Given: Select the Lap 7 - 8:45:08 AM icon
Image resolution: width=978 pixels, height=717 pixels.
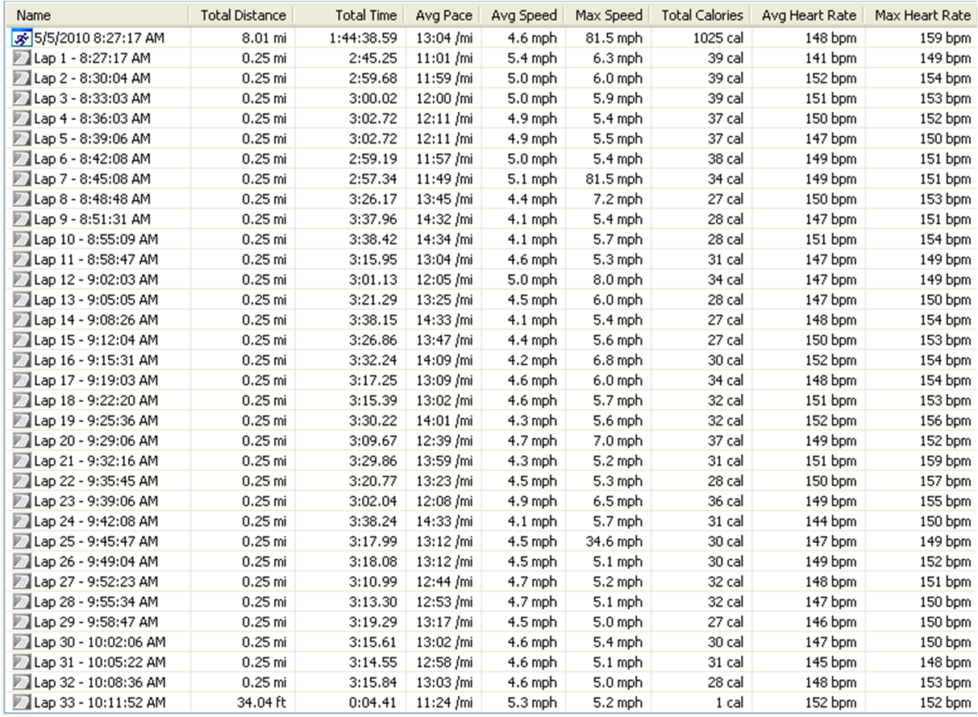Looking at the screenshot, I should point(23,179).
